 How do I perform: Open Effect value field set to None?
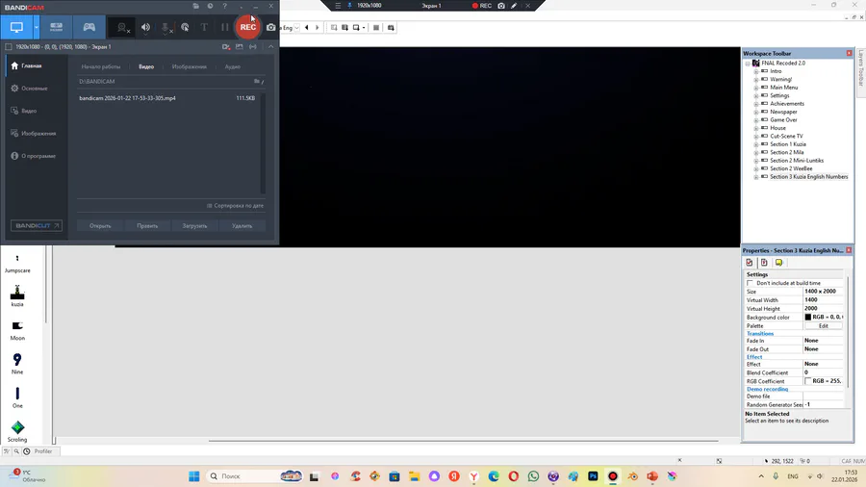point(824,364)
